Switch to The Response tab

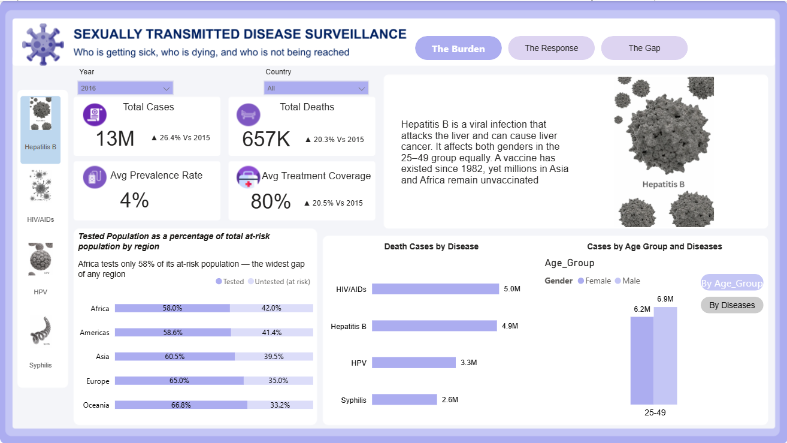pyautogui.click(x=552, y=48)
